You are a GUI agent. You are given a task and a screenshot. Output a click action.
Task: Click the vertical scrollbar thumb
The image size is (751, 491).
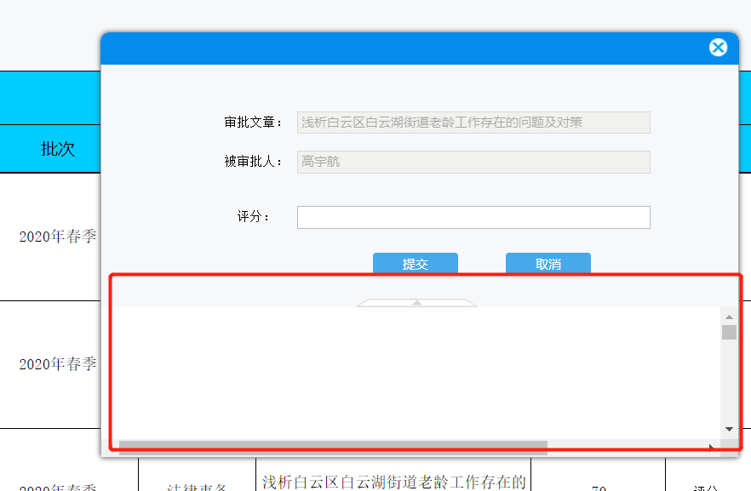[729, 332]
